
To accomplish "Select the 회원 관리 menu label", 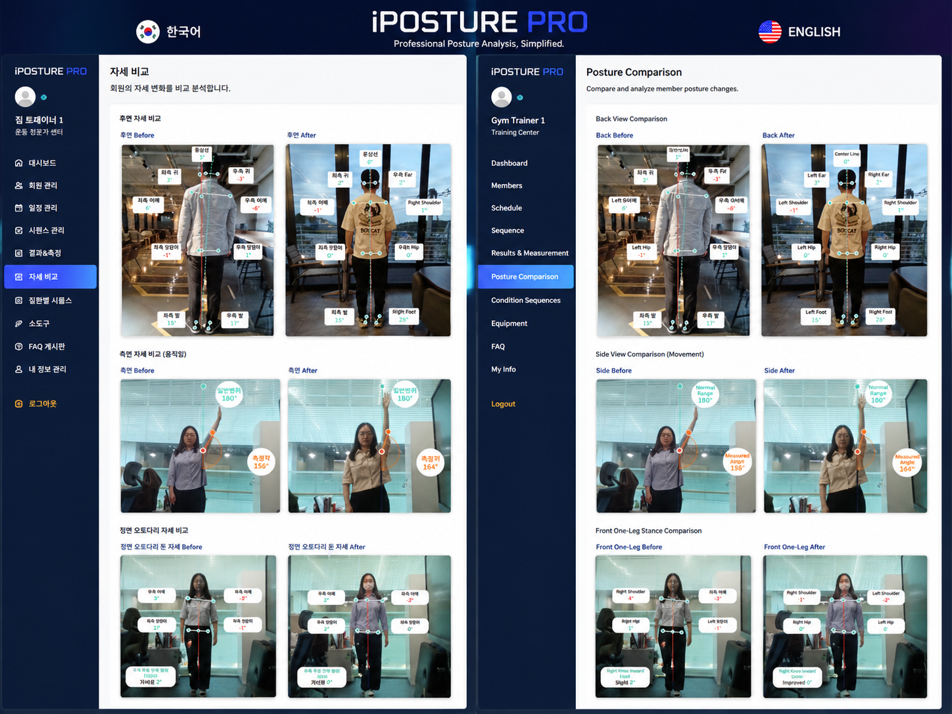I will [43, 185].
